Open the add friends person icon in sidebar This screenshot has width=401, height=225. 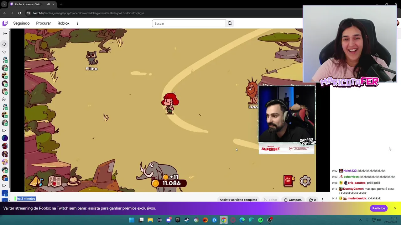coord(4,99)
